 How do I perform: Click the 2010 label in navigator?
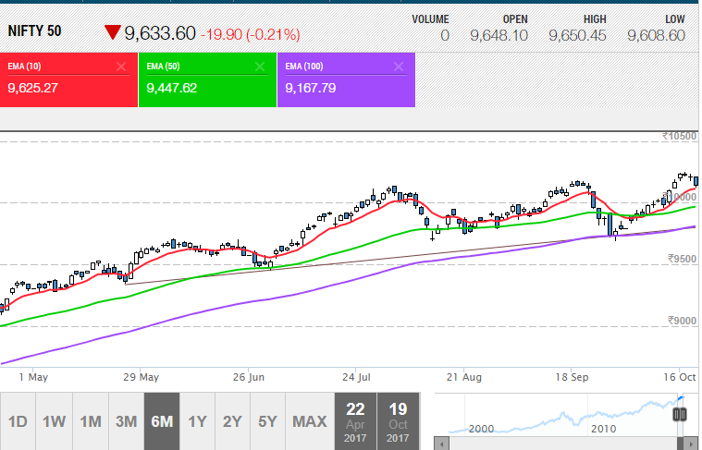point(604,429)
